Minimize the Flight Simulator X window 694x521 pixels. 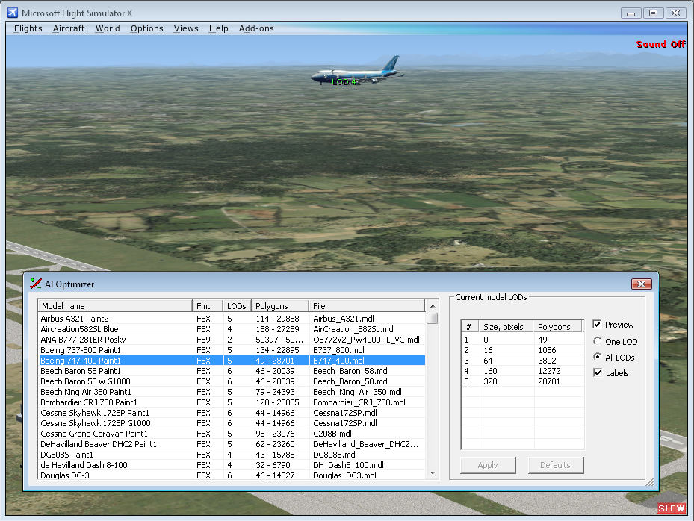(631, 13)
